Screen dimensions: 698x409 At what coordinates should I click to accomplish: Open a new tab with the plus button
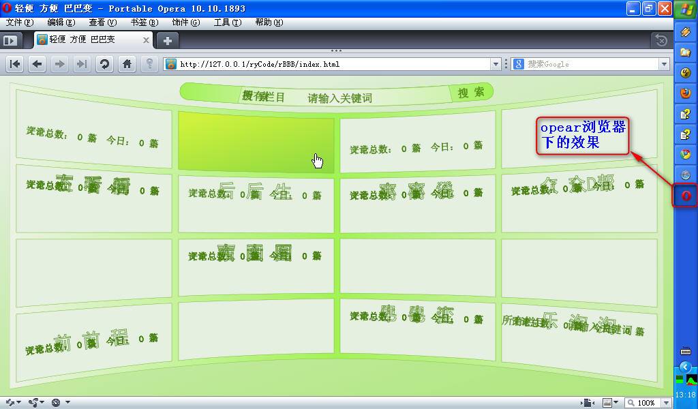[x=168, y=41]
